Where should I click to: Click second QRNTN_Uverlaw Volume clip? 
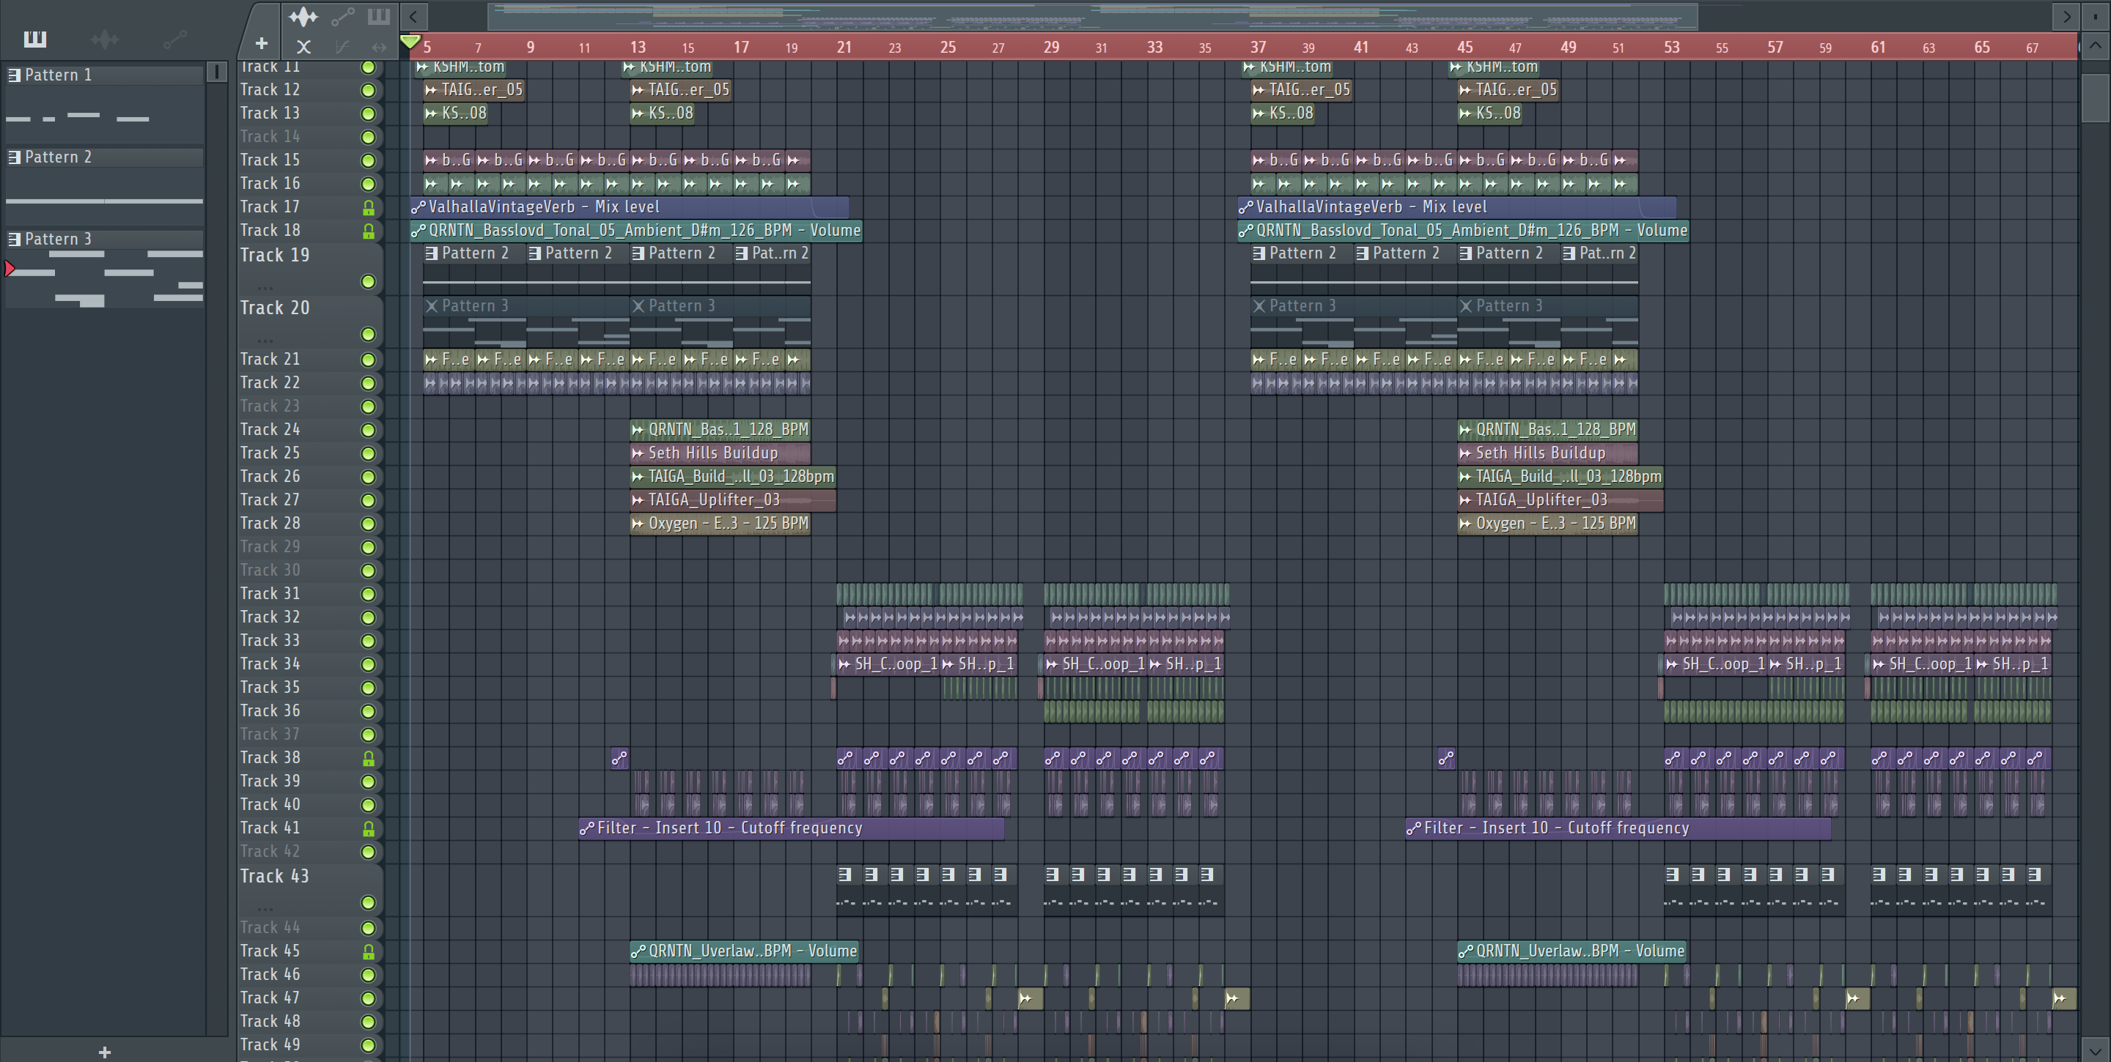[x=1572, y=951]
